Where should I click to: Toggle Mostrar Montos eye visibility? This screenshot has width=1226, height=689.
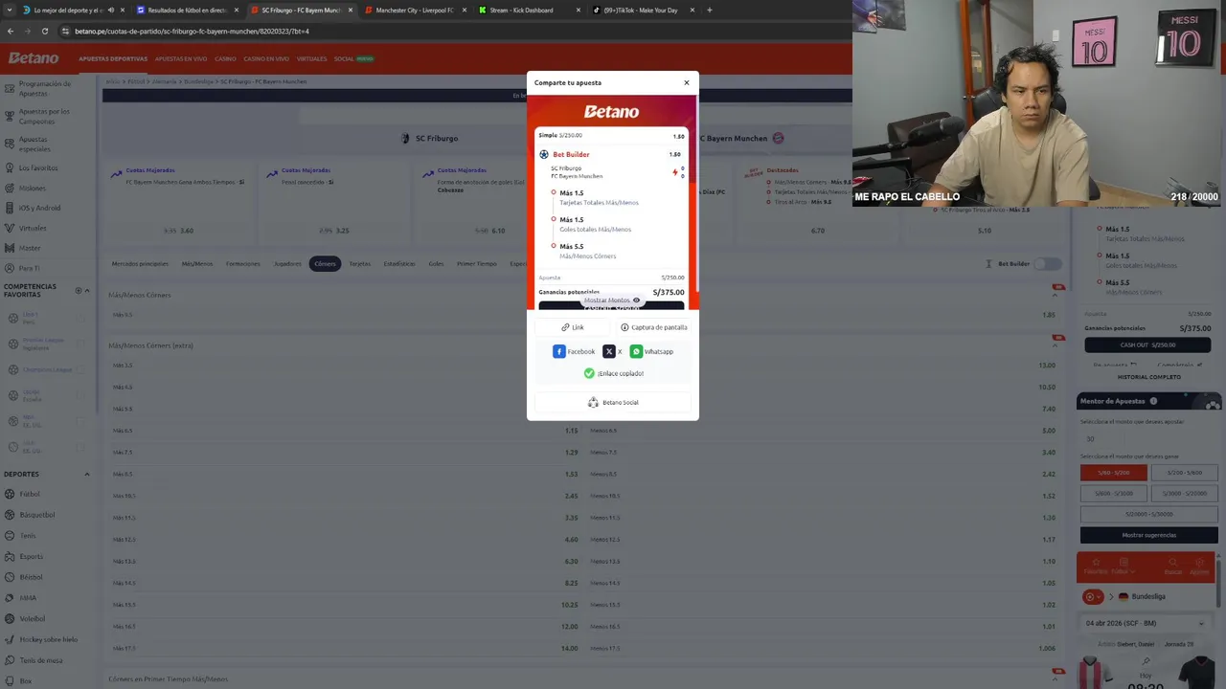click(x=636, y=300)
